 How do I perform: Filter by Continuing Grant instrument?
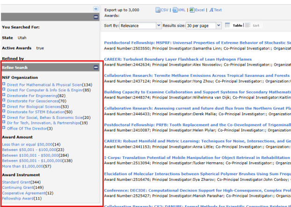tap(18, 187)
